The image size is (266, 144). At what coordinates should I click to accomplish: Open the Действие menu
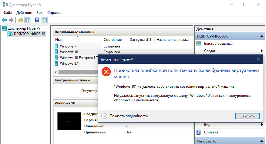pos(24,13)
